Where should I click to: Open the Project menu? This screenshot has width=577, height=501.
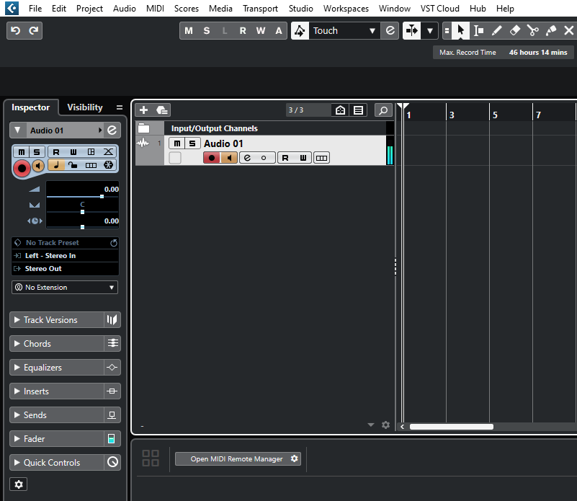[89, 9]
